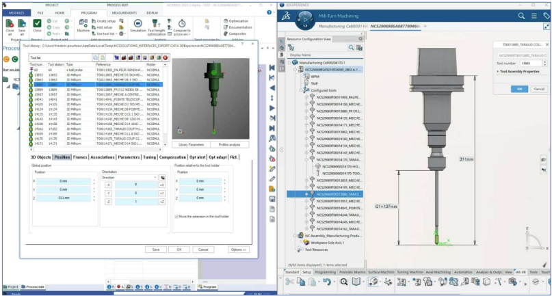Click Save all icon in ribbon
The height and width of the screenshot is (296, 552).
22,23
